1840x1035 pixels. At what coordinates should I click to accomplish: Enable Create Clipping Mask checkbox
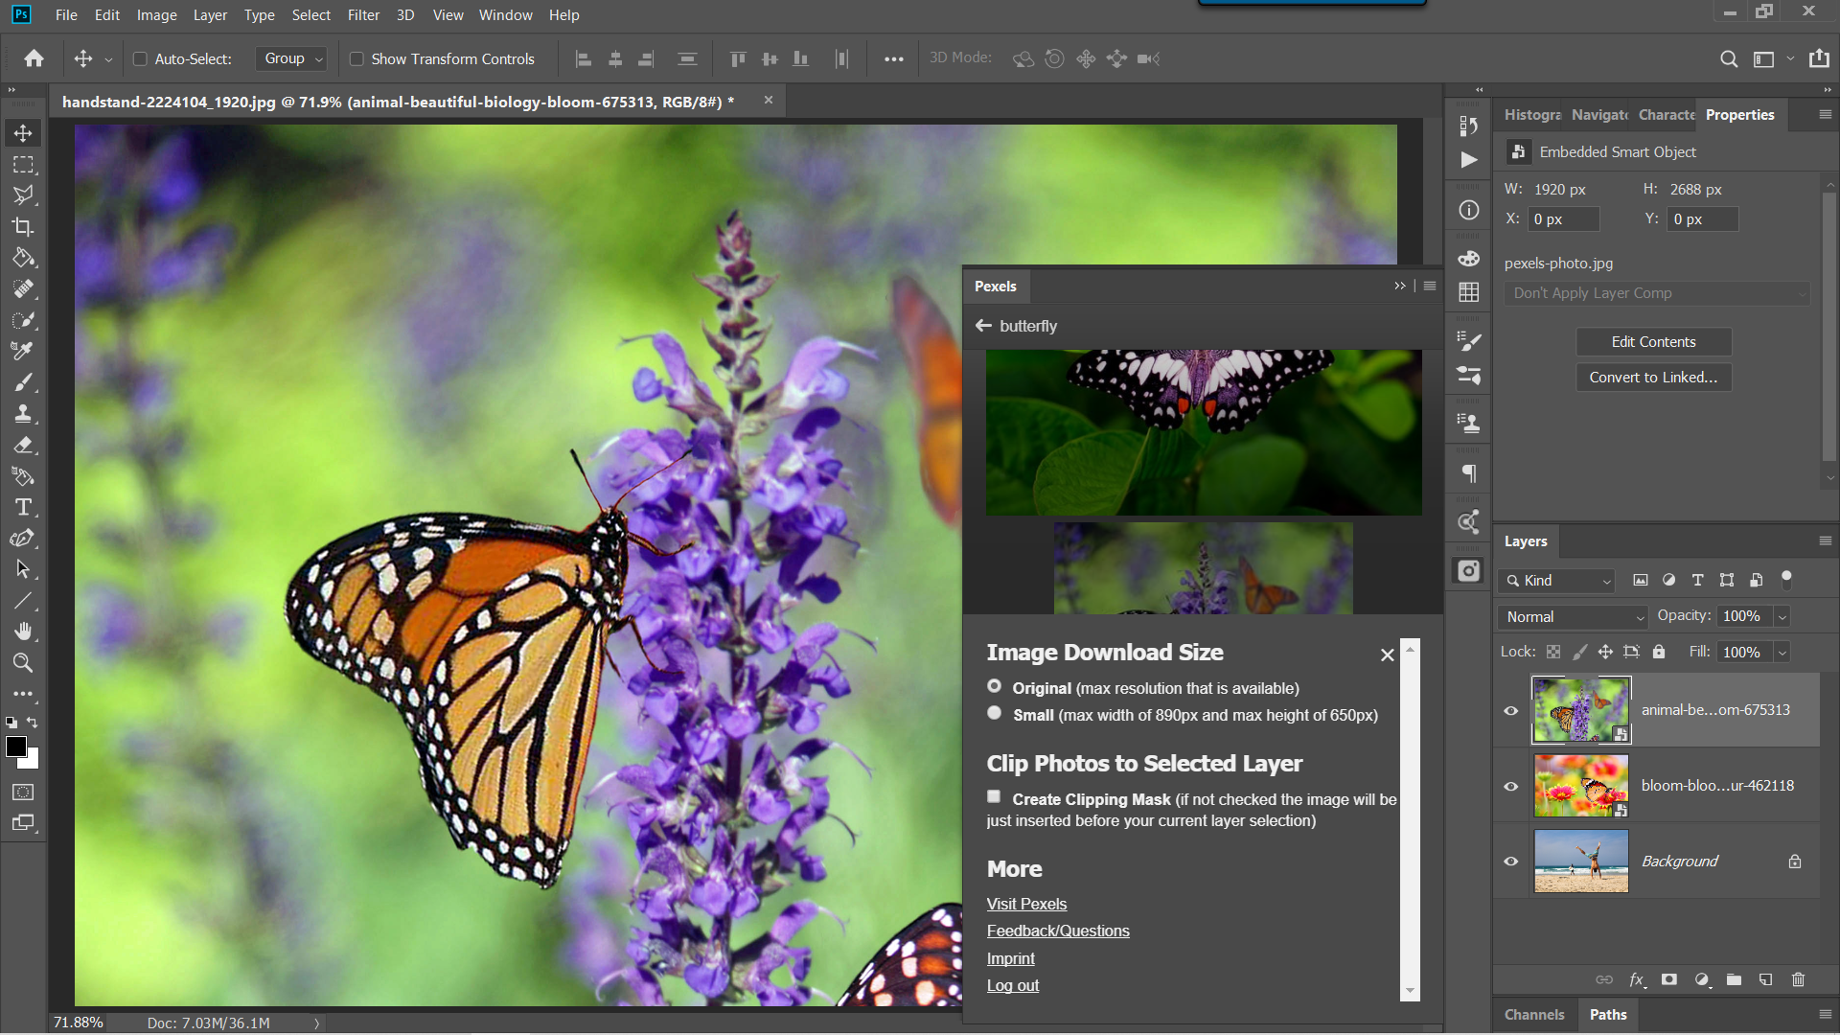[993, 796]
